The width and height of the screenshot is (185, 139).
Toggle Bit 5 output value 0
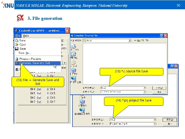(48, 93)
